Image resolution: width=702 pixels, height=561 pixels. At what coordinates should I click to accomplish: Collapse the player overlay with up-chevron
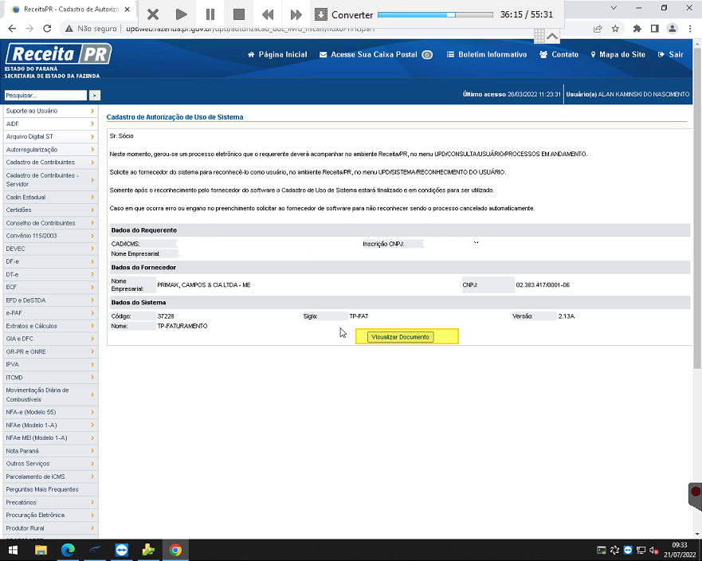552,37
